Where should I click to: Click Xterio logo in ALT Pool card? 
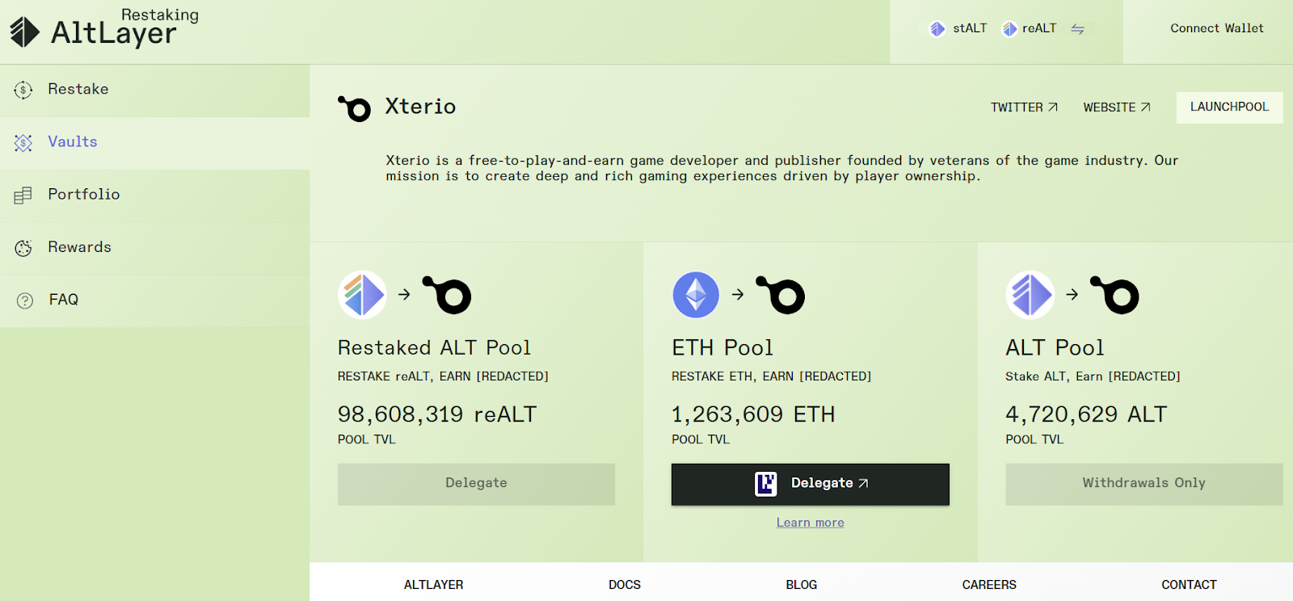(x=1114, y=295)
